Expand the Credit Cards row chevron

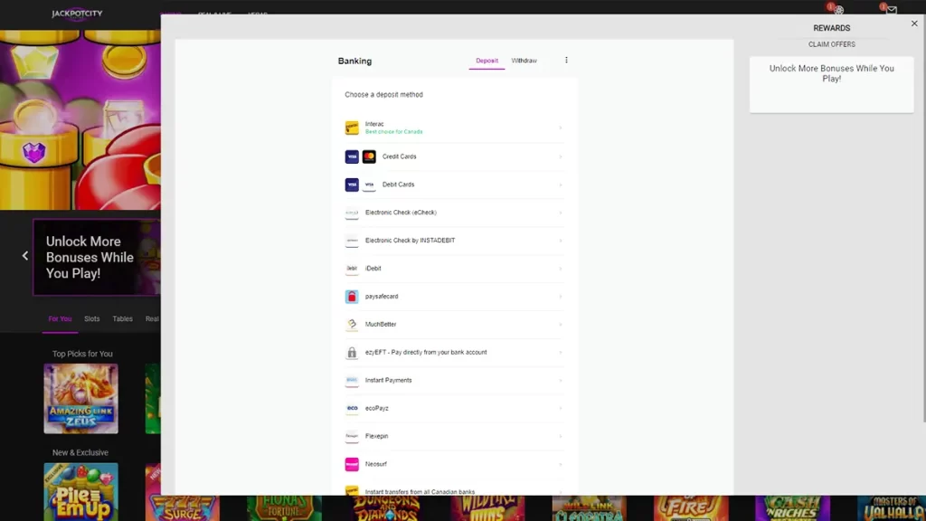click(561, 156)
